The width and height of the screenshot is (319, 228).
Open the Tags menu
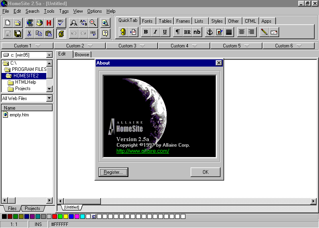(64, 11)
